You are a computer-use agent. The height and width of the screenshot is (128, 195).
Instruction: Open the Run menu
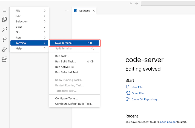pyautogui.click(x=29, y=38)
